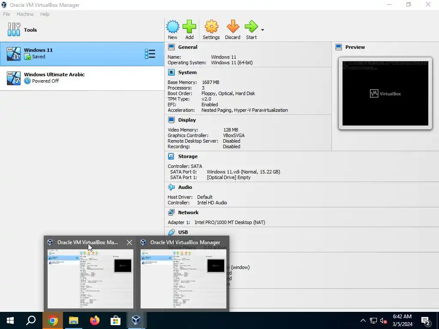
Task: Open the Help menu
Action: pos(45,14)
